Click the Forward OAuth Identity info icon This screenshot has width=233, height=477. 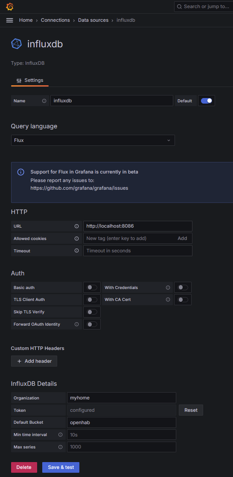[76, 324]
